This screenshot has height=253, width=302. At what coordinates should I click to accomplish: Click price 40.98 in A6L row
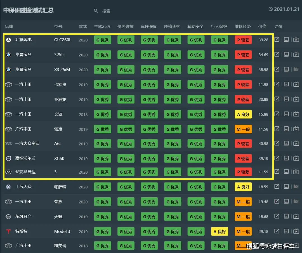[263, 144]
